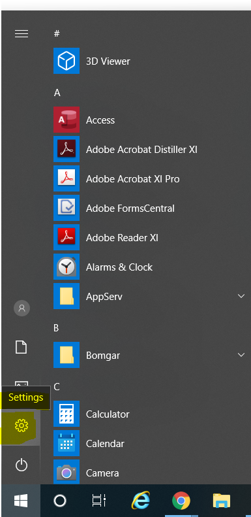Open the Settings gear

pos(22,425)
